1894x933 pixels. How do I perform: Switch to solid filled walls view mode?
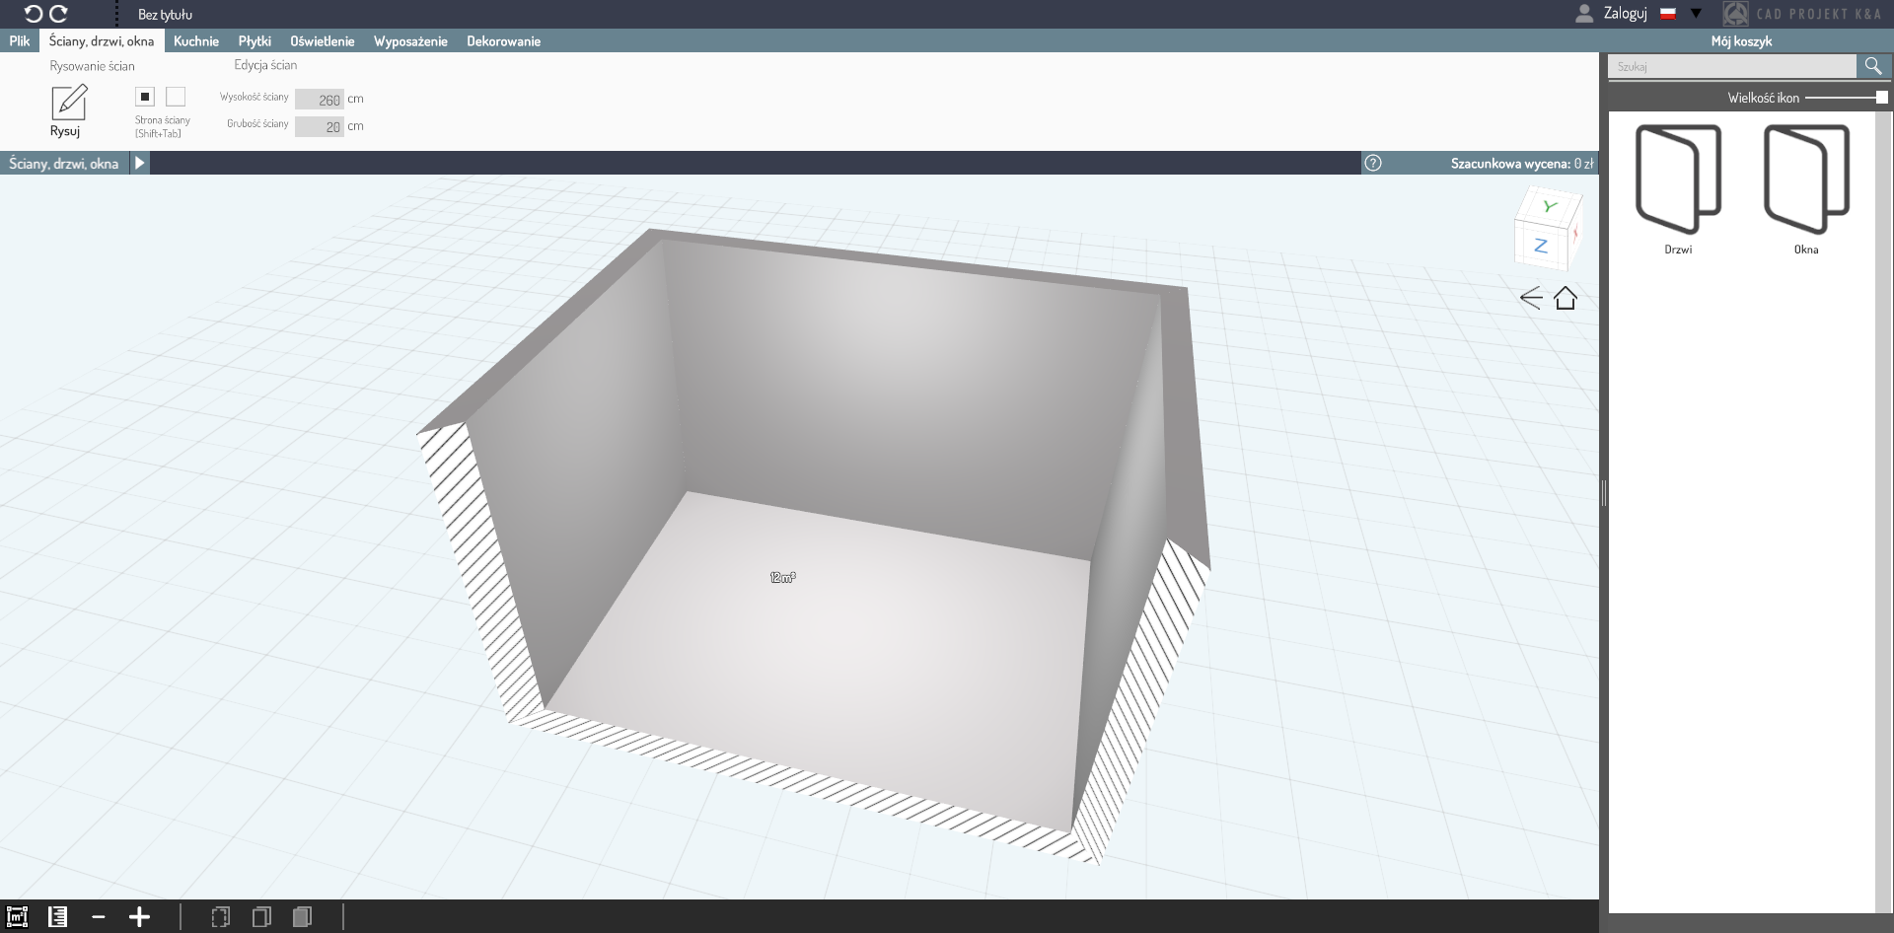pos(303,917)
